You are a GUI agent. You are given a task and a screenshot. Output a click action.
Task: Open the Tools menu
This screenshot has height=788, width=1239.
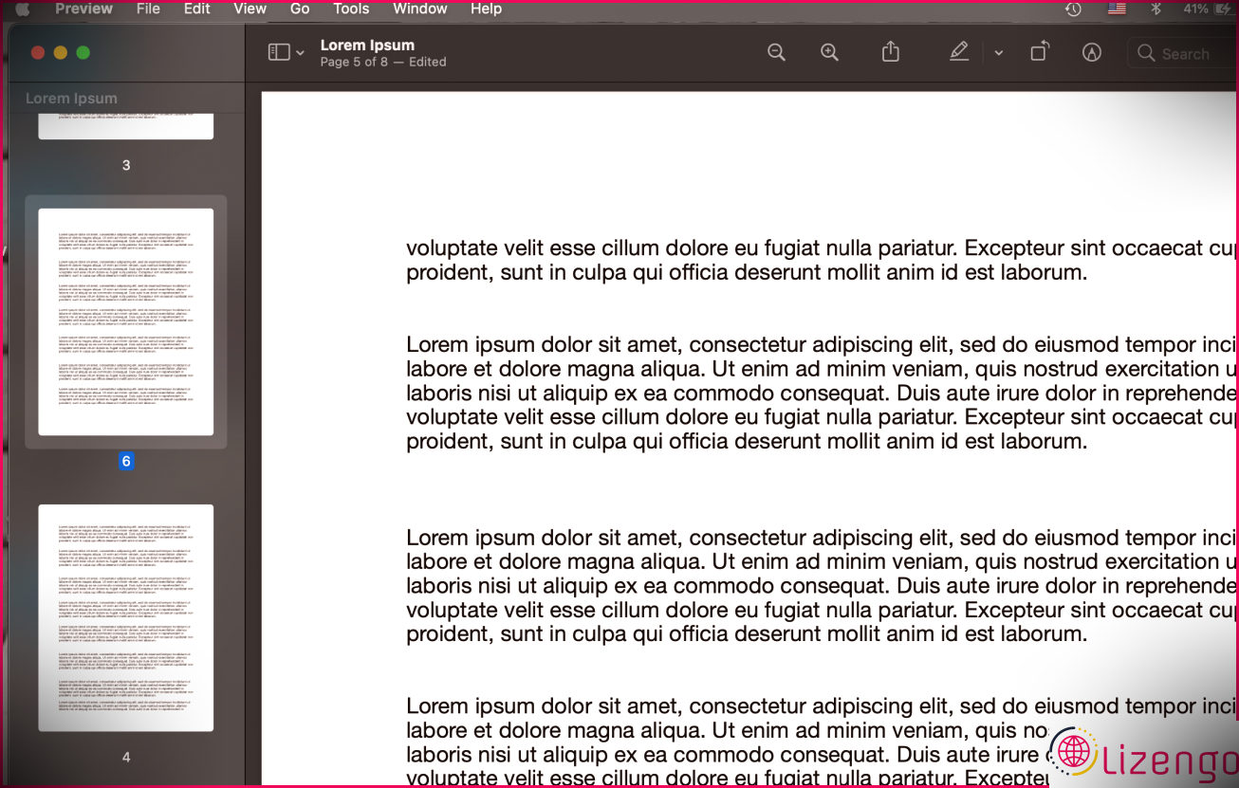(x=351, y=9)
